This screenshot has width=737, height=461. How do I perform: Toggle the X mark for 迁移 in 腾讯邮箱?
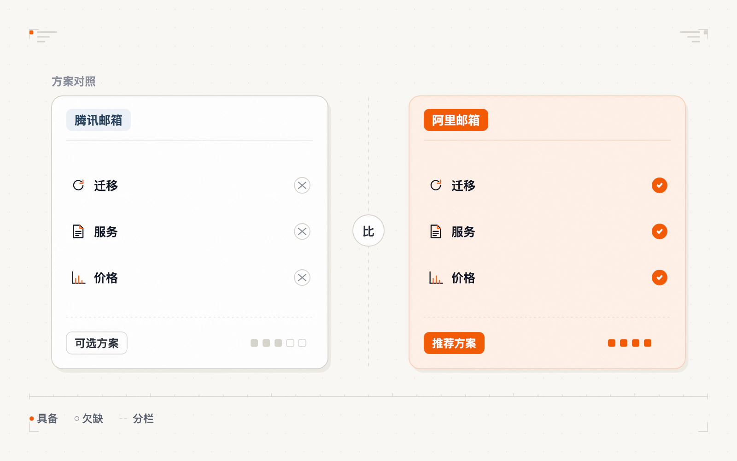[x=302, y=185]
